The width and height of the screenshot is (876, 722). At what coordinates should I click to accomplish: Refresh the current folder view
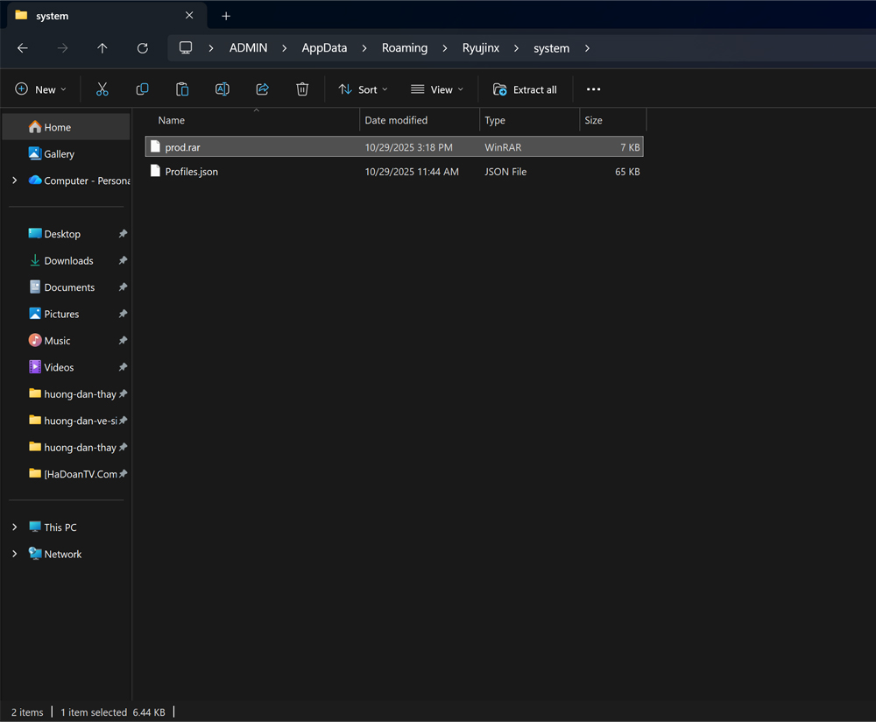point(143,48)
